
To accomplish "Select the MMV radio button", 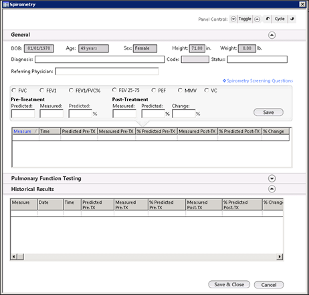I will coord(180,90).
